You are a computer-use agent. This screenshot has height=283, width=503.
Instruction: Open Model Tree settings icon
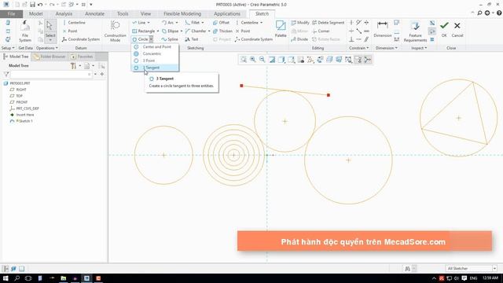click(x=74, y=66)
